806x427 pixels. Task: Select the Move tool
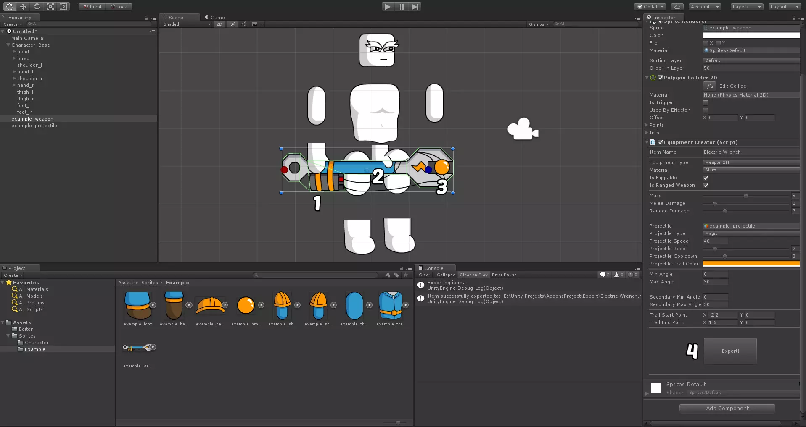[x=23, y=7]
